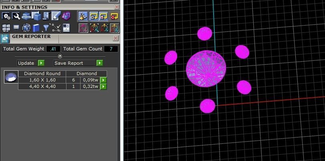Open the notepad with pencil icon
Image resolution: width=325 pixels, height=161 pixels.
[56, 16]
